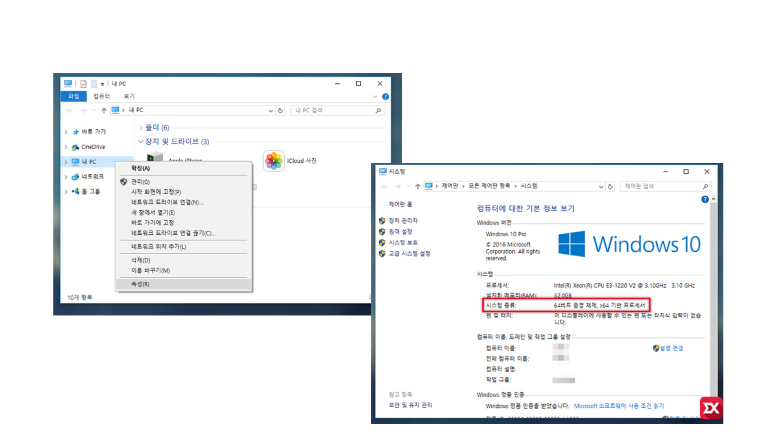Image resolution: width=777 pixels, height=437 pixels.
Task: Open the 보기 ribbon tab
Action: tap(129, 96)
